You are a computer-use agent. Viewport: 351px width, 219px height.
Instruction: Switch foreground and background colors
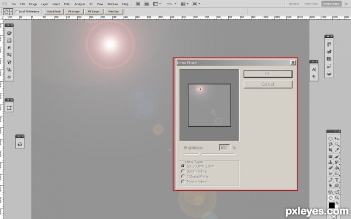[x=337, y=203]
